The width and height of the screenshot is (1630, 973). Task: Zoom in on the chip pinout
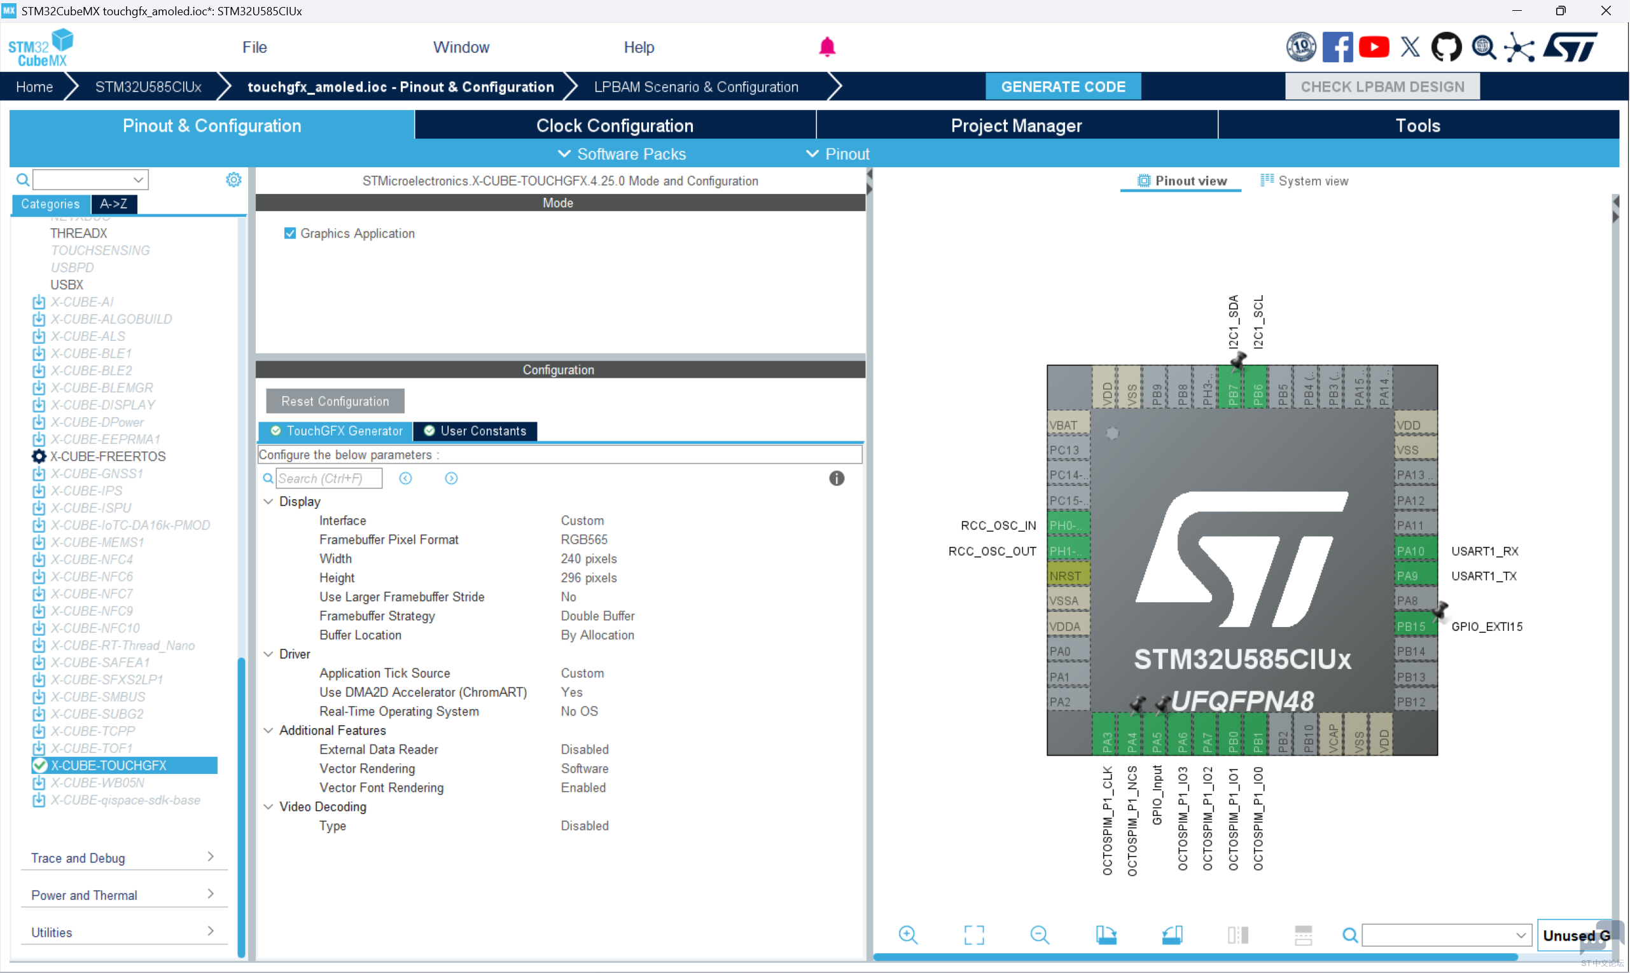(908, 935)
